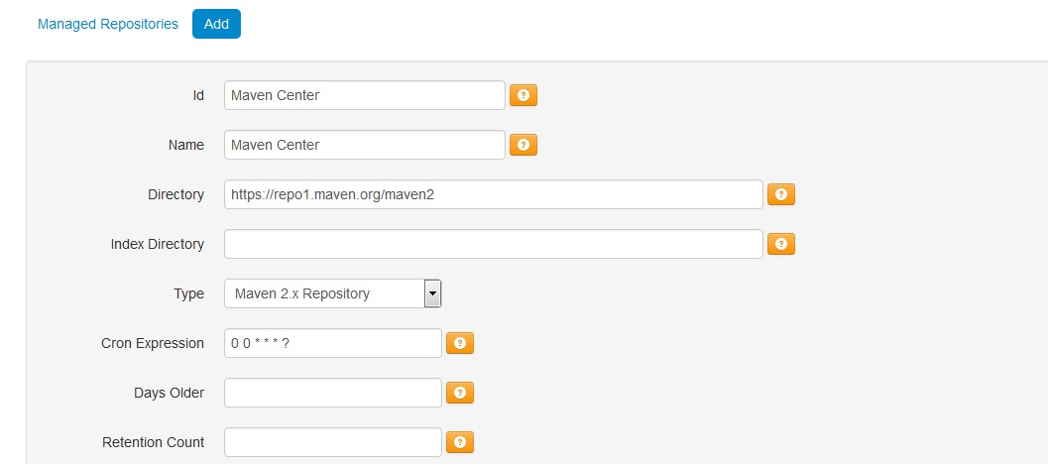Click the Directory label text
The width and height of the screenshot is (1048, 464).
pyautogui.click(x=175, y=194)
